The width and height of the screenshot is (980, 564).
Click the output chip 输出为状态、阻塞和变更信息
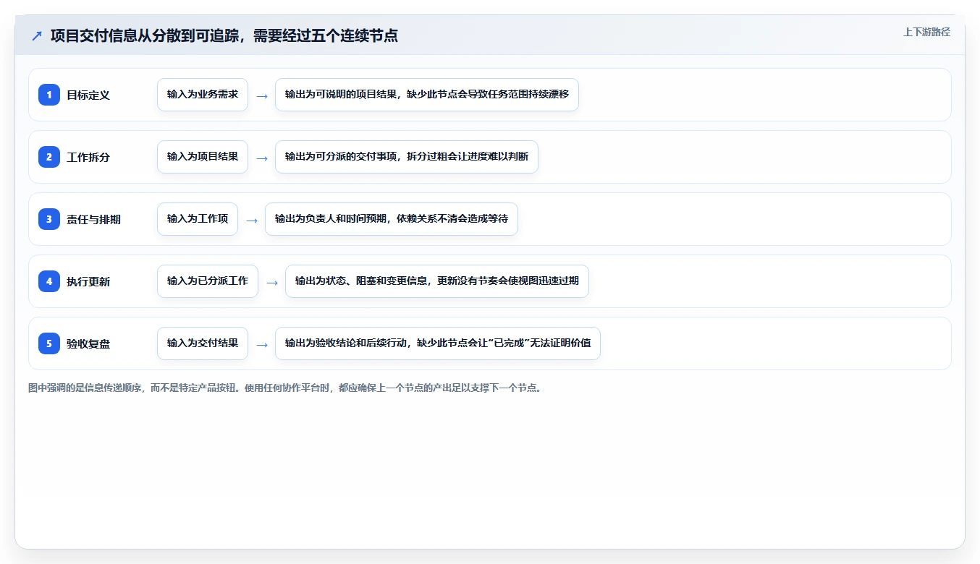coord(437,281)
